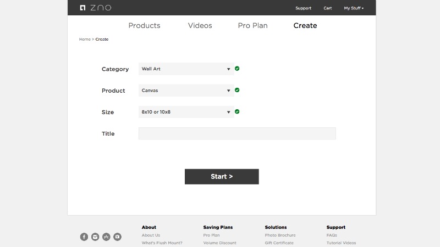The image size is (440, 247).
Task: Open the Size dropdown showing 8x10 or 10x8
Action: 186,112
